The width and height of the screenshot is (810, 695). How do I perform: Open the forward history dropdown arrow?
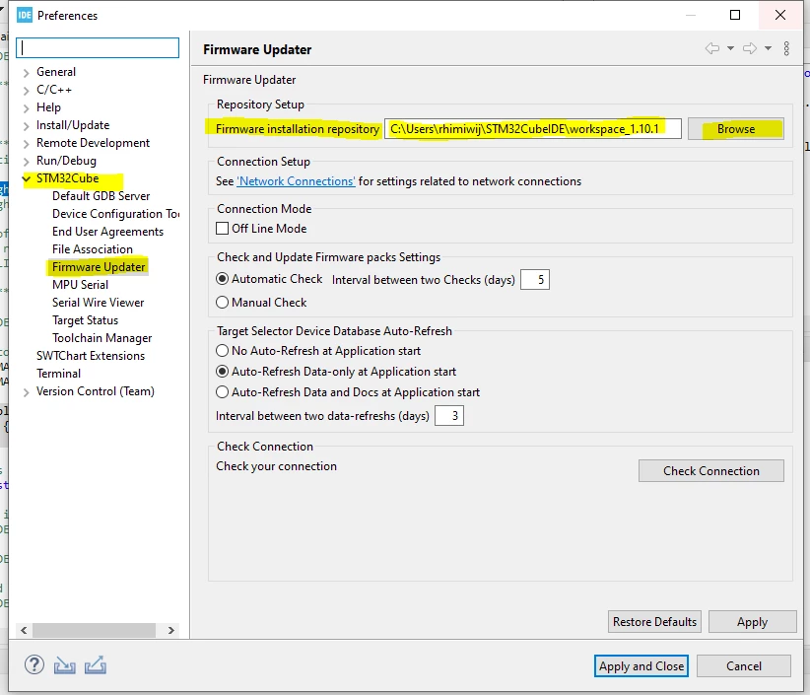(769, 48)
